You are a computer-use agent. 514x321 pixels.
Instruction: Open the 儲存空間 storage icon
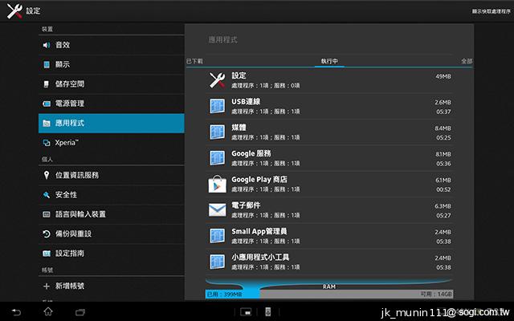click(47, 84)
